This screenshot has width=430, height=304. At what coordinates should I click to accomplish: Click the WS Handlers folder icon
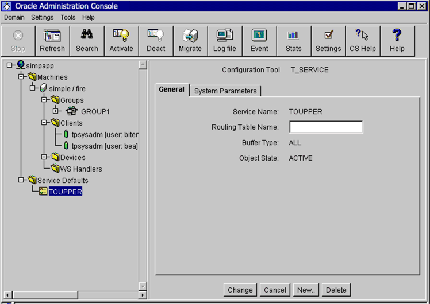[x=55, y=169]
